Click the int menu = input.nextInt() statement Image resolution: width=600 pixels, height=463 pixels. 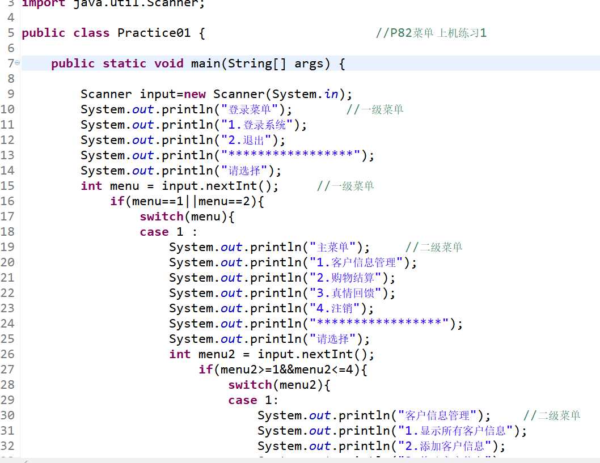(x=179, y=186)
